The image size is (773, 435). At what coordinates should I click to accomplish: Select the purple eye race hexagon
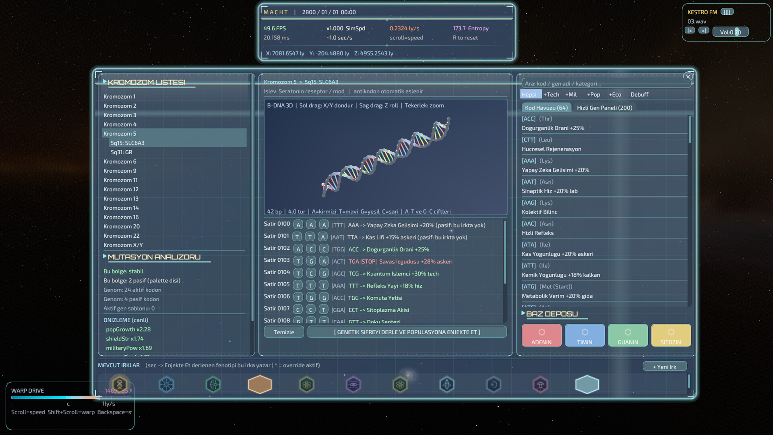(x=353, y=385)
